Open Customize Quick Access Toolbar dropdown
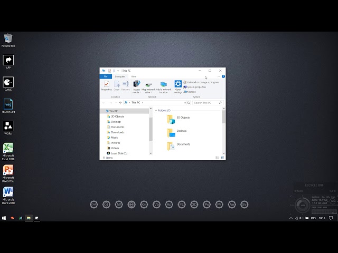338x253 pixels. pyautogui.click(x=118, y=71)
